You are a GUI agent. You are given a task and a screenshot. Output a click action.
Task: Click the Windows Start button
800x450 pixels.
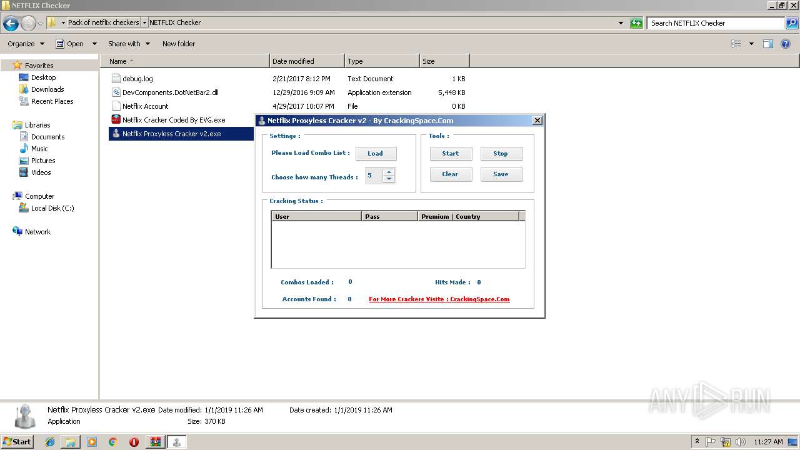pos(17,442)
